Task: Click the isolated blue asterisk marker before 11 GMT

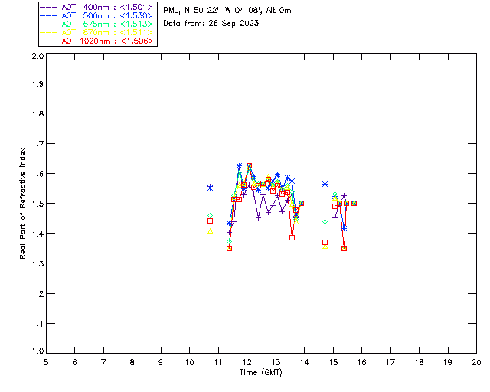Action: [211, 188]
